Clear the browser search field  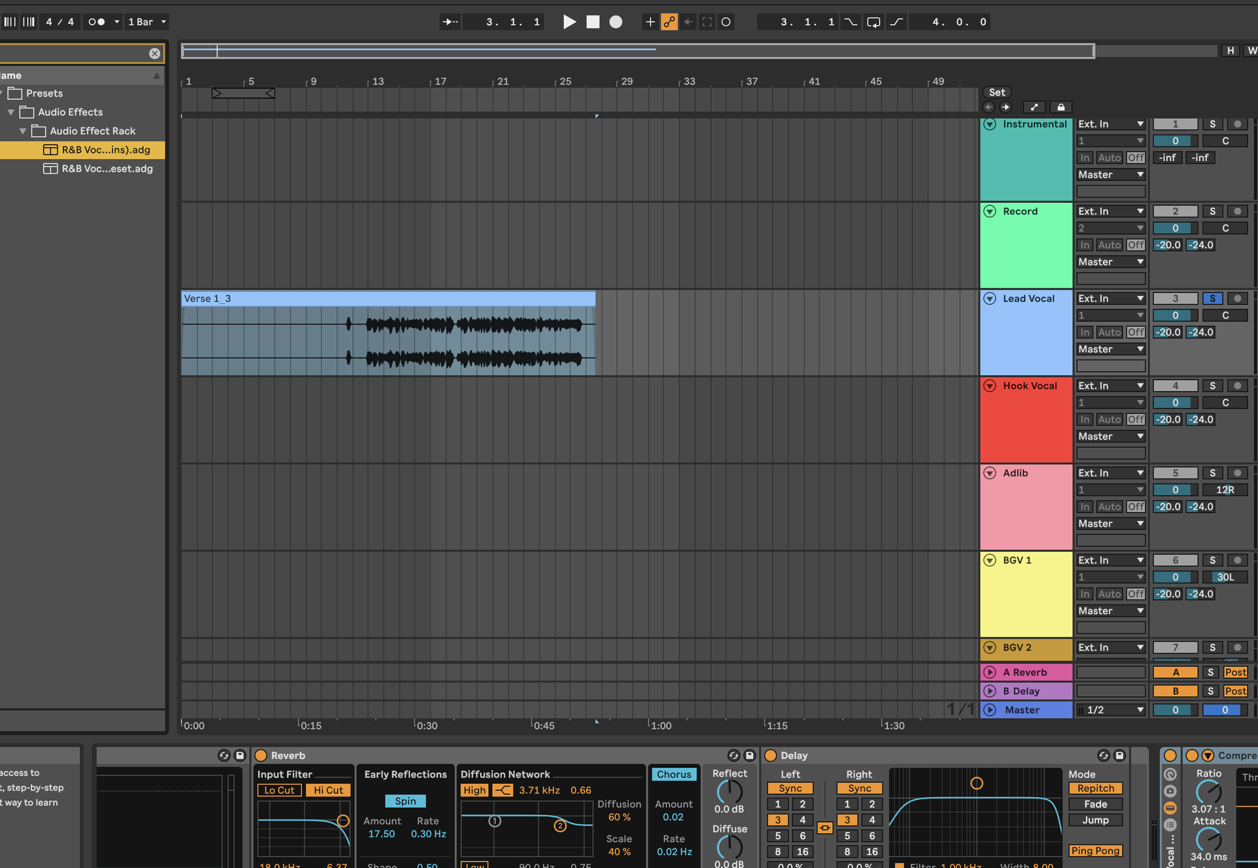155,54
